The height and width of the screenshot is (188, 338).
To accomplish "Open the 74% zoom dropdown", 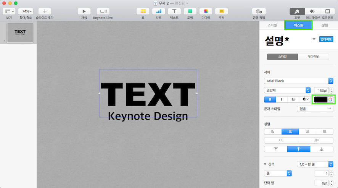I will [26, 11].
